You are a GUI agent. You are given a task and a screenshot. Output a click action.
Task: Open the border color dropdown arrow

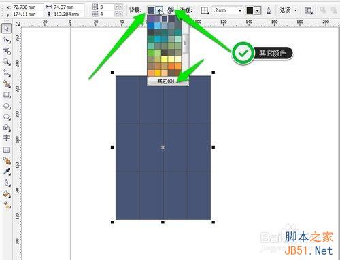click(257, 10)
